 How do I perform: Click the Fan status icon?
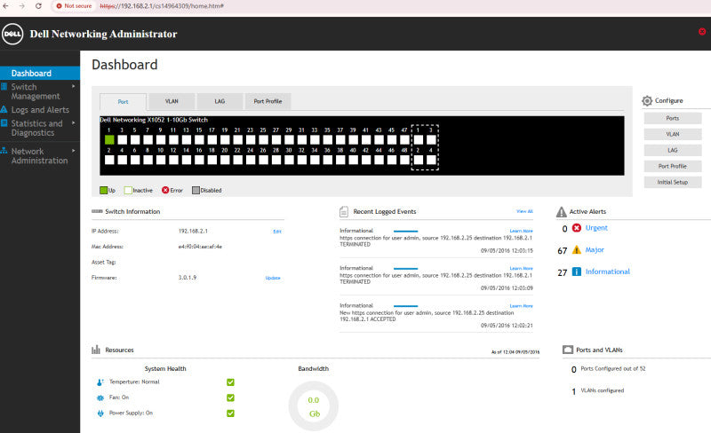coord(100,398)
